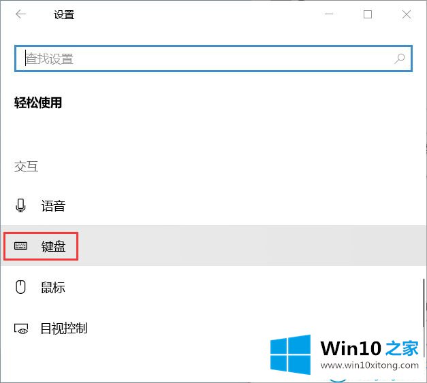Screen dimensions: 427x383
Task: Open the 键盘 settings page
Action: [213, 246]
